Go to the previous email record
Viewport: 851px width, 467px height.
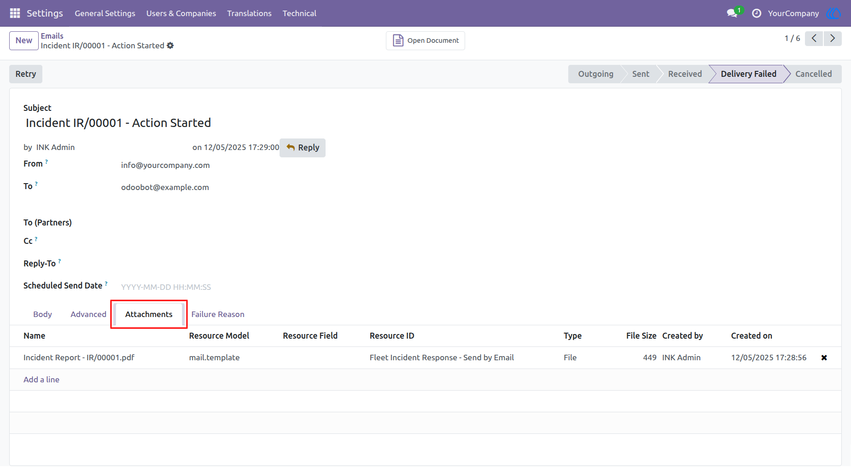[x=814, y=39]
